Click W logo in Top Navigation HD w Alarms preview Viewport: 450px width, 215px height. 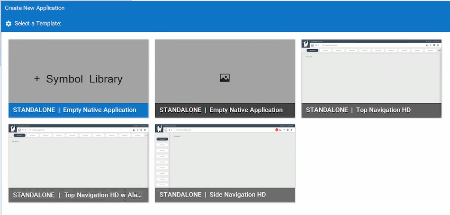tap(13, 129)
